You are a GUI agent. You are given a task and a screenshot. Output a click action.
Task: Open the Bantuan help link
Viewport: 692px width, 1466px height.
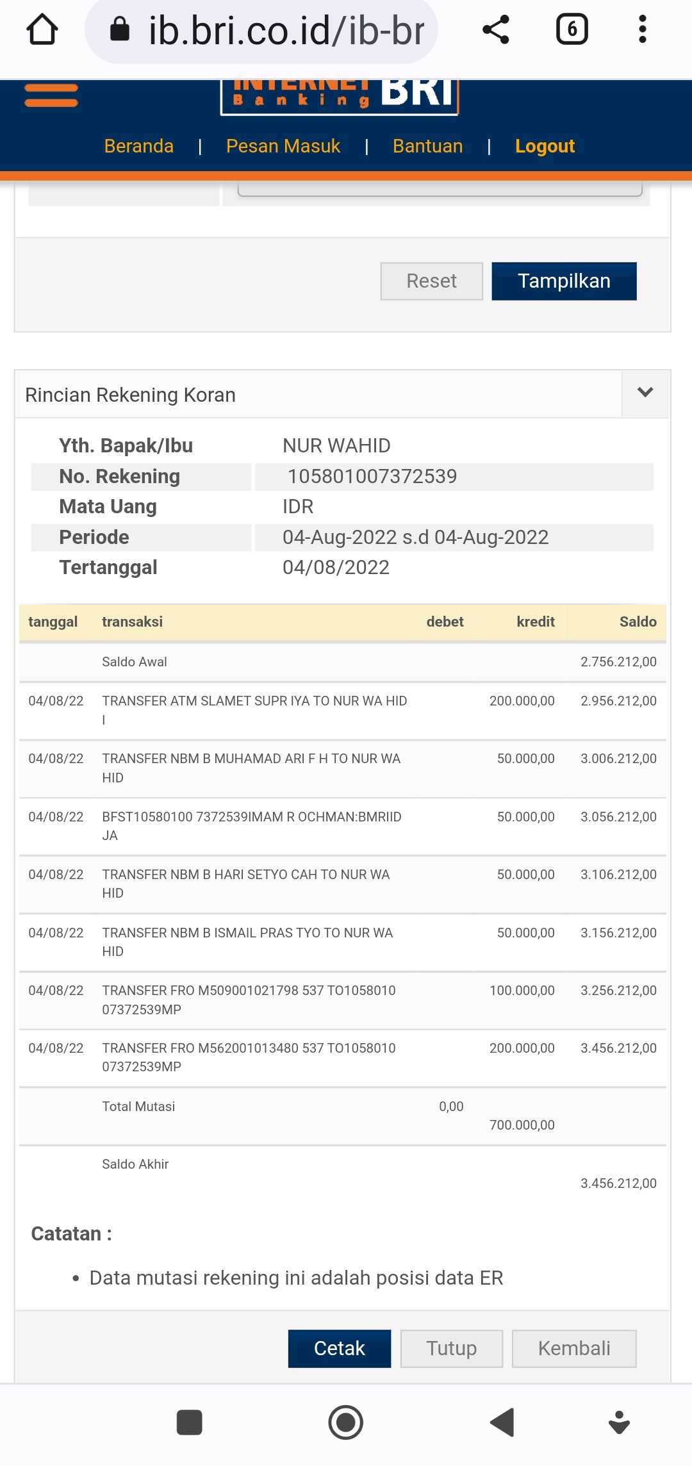(427, 146)
